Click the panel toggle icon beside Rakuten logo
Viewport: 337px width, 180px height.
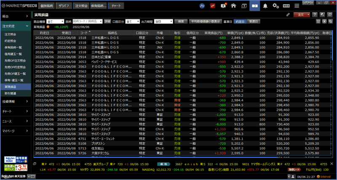(x=32, y=177)
